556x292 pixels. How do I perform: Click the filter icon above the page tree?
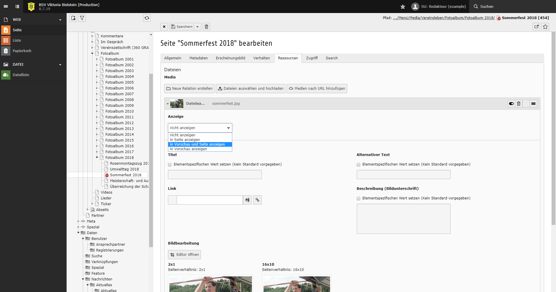pyautogui.click(x=82, y=18)
